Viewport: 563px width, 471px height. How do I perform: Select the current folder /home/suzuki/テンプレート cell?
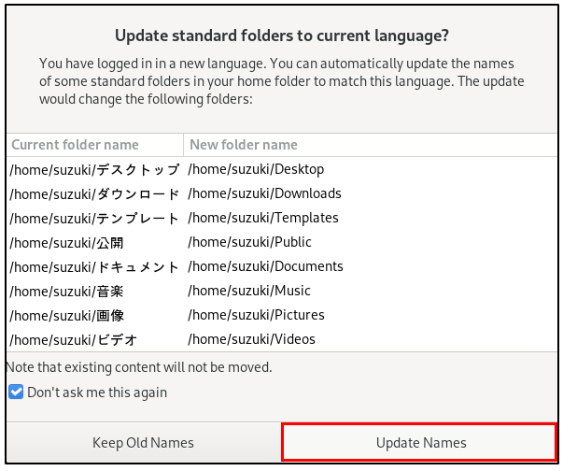94,218
